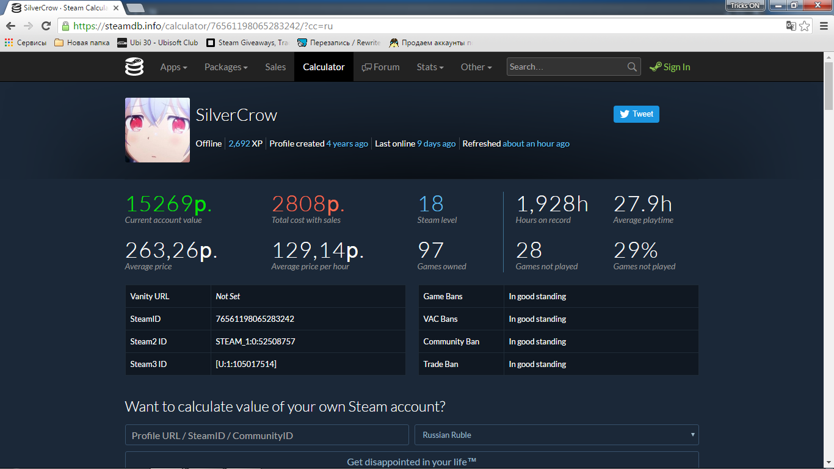Click the Vanity URL 'Not Set' value
The height and width of the screenshot is (469, 834).
click(228, 296)
